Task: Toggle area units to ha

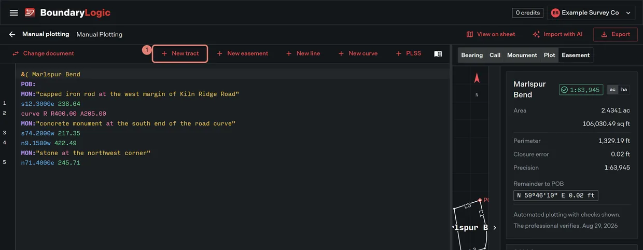Action: [624, 90]
